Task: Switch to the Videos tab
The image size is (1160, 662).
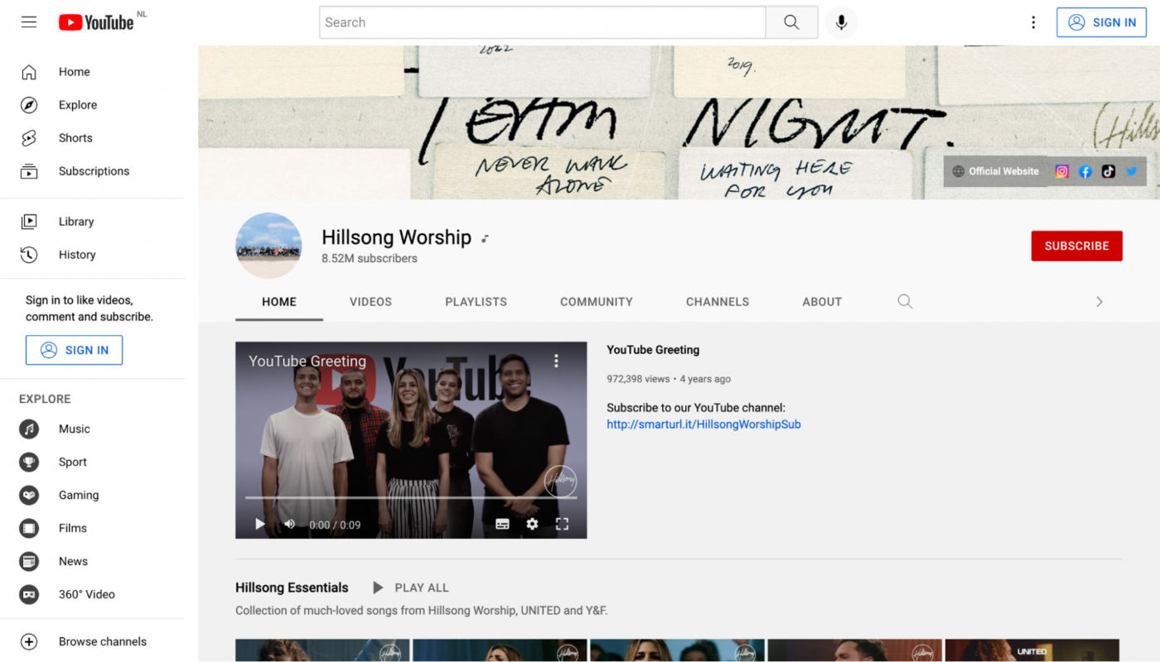Action: coord(370,302)
